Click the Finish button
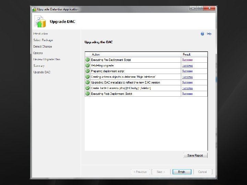247x185 pixels. [x=182, y=172]
